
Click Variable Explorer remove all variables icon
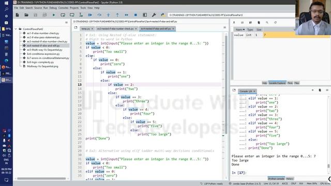(x=259, y=22)
